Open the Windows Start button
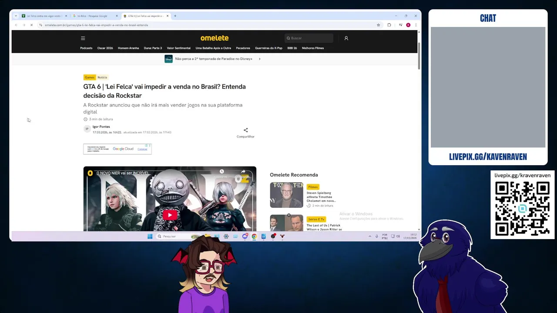557x313 pixels. click(150, 236)
